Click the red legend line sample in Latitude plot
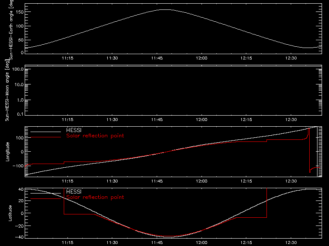Image resolution: width=329 pixels, height=246 pixels. pos(46,199)
